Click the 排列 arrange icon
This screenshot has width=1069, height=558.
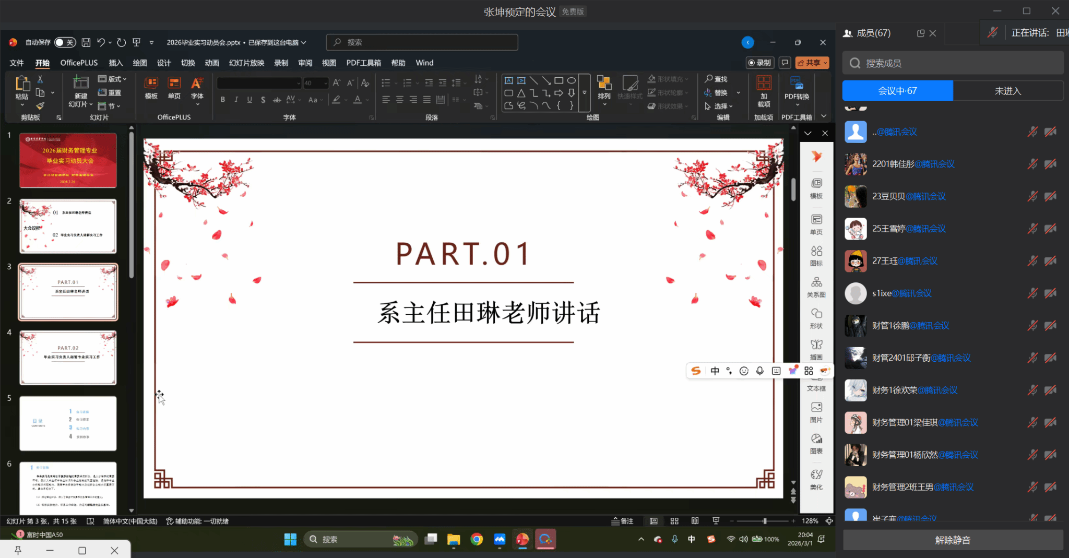click(604, 88)
